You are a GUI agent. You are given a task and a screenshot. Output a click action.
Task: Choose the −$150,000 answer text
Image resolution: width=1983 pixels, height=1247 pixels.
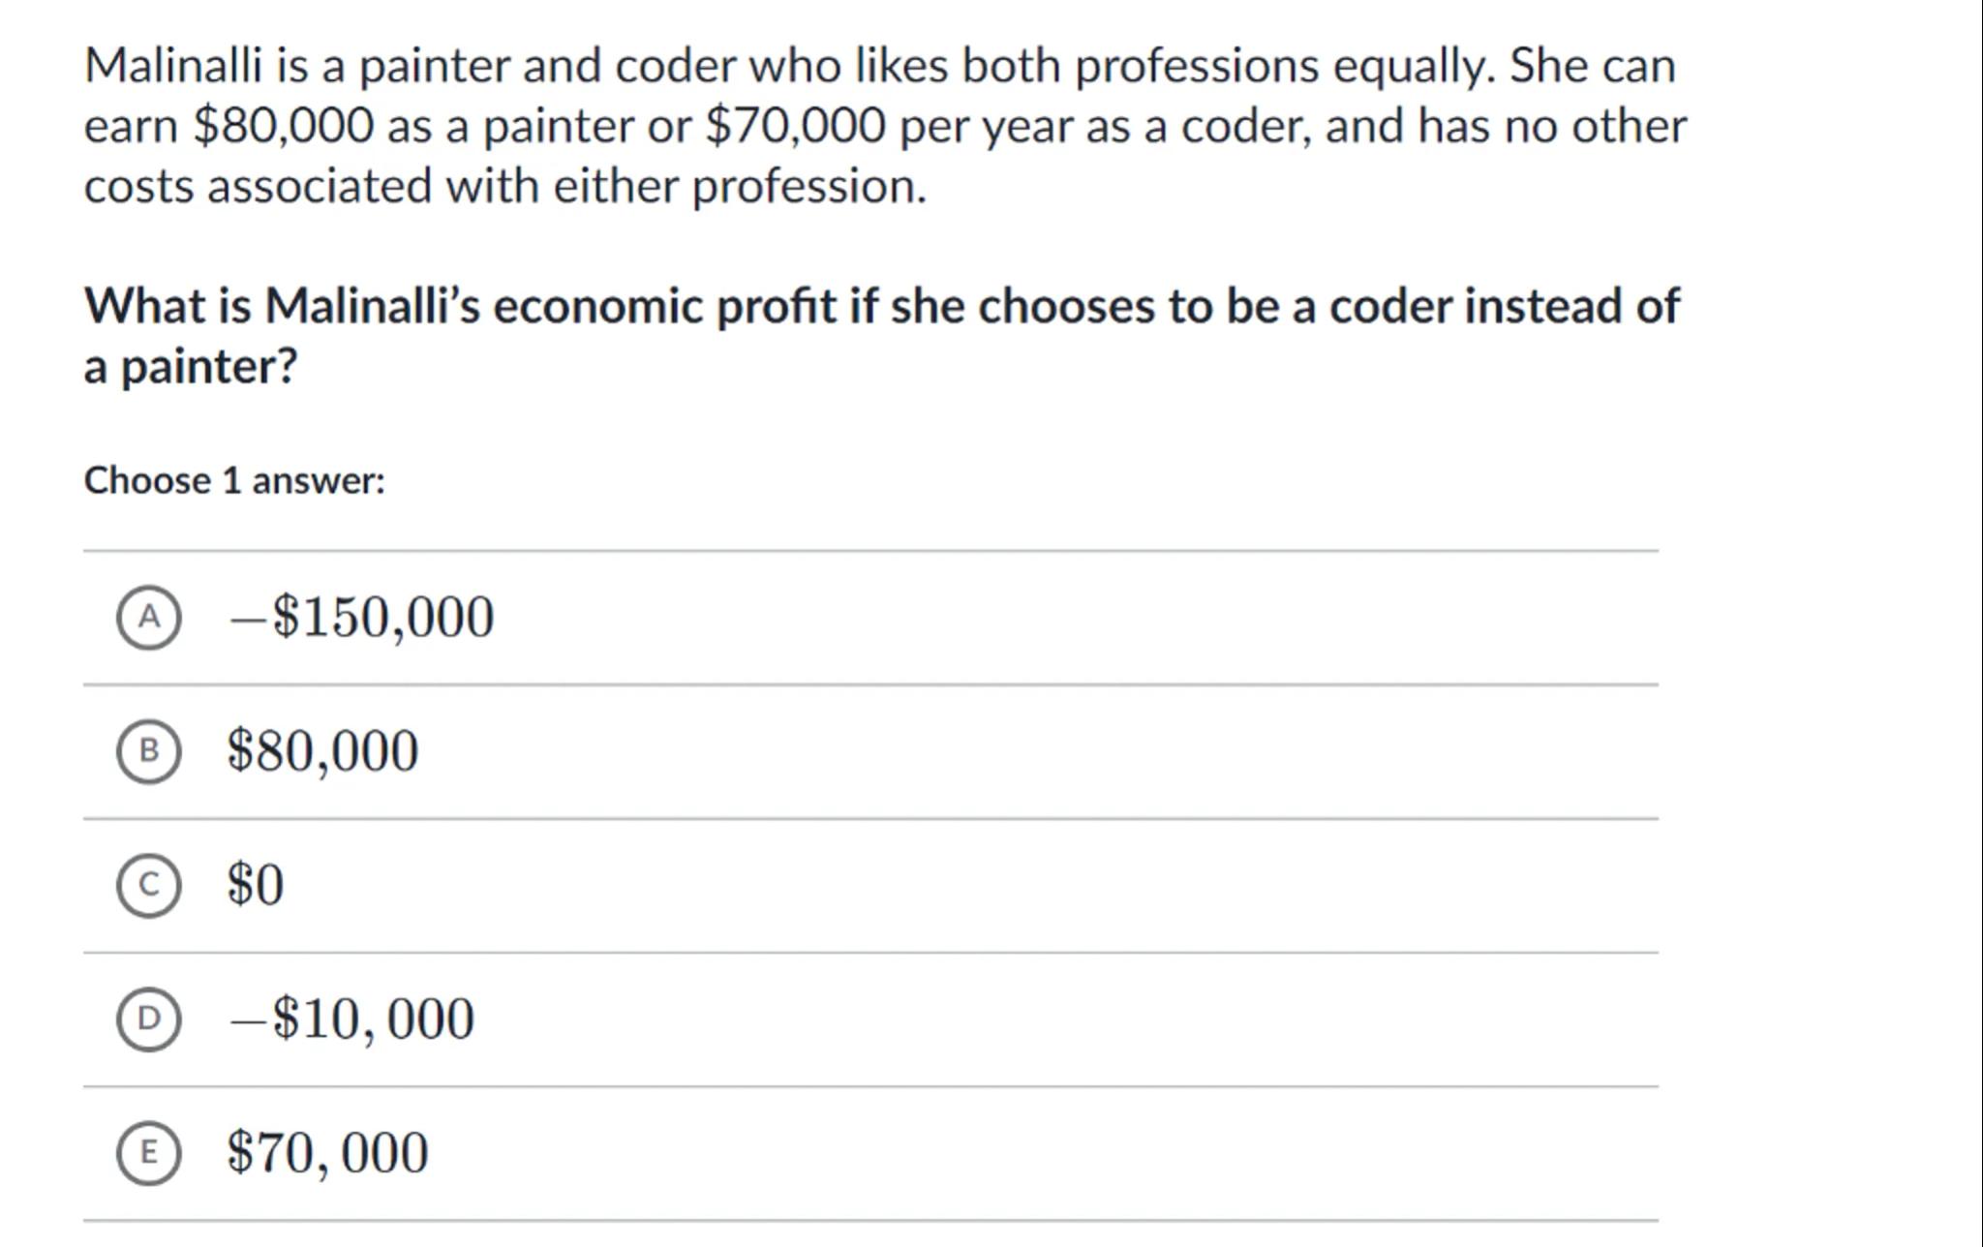[360, 617]
